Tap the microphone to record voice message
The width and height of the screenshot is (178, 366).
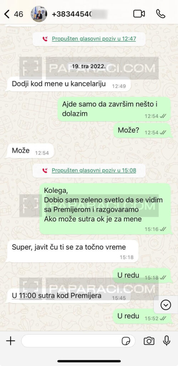pos(167,341)
